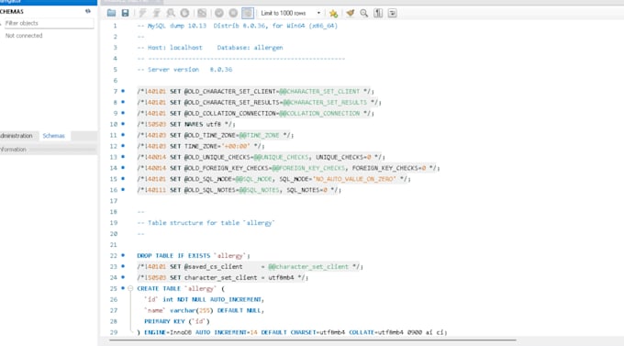Commit the current transaction
This screenshot has width=624, height=346.
coord(219,13)
